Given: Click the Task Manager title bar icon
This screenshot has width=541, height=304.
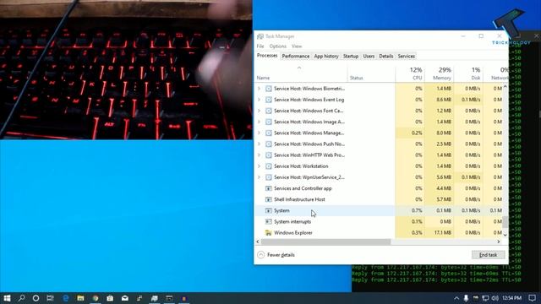Looking at the screenshot, I should click(260, 36).
